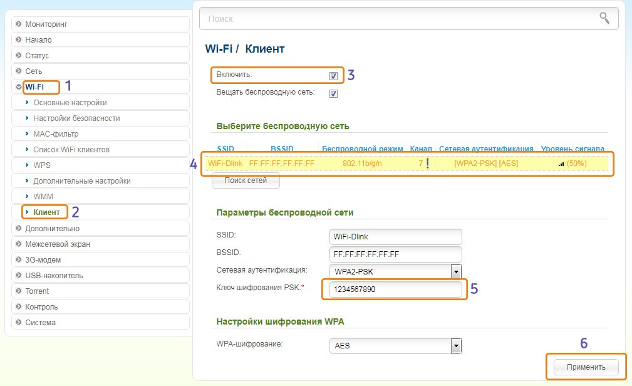The height and width of the screenshot is (386, 632).
Task: Open the Torrent menu section
Action: coord(100,291)
